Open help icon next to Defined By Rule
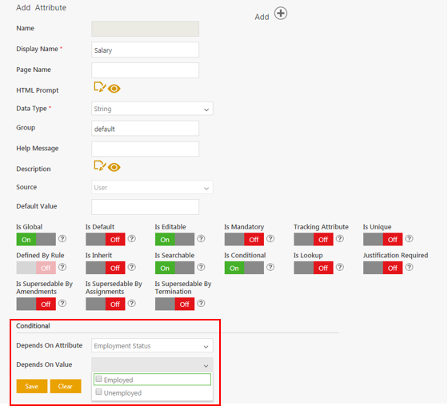Image resolution: width=448 pixels, height=410 pixels. pos(62,267)
